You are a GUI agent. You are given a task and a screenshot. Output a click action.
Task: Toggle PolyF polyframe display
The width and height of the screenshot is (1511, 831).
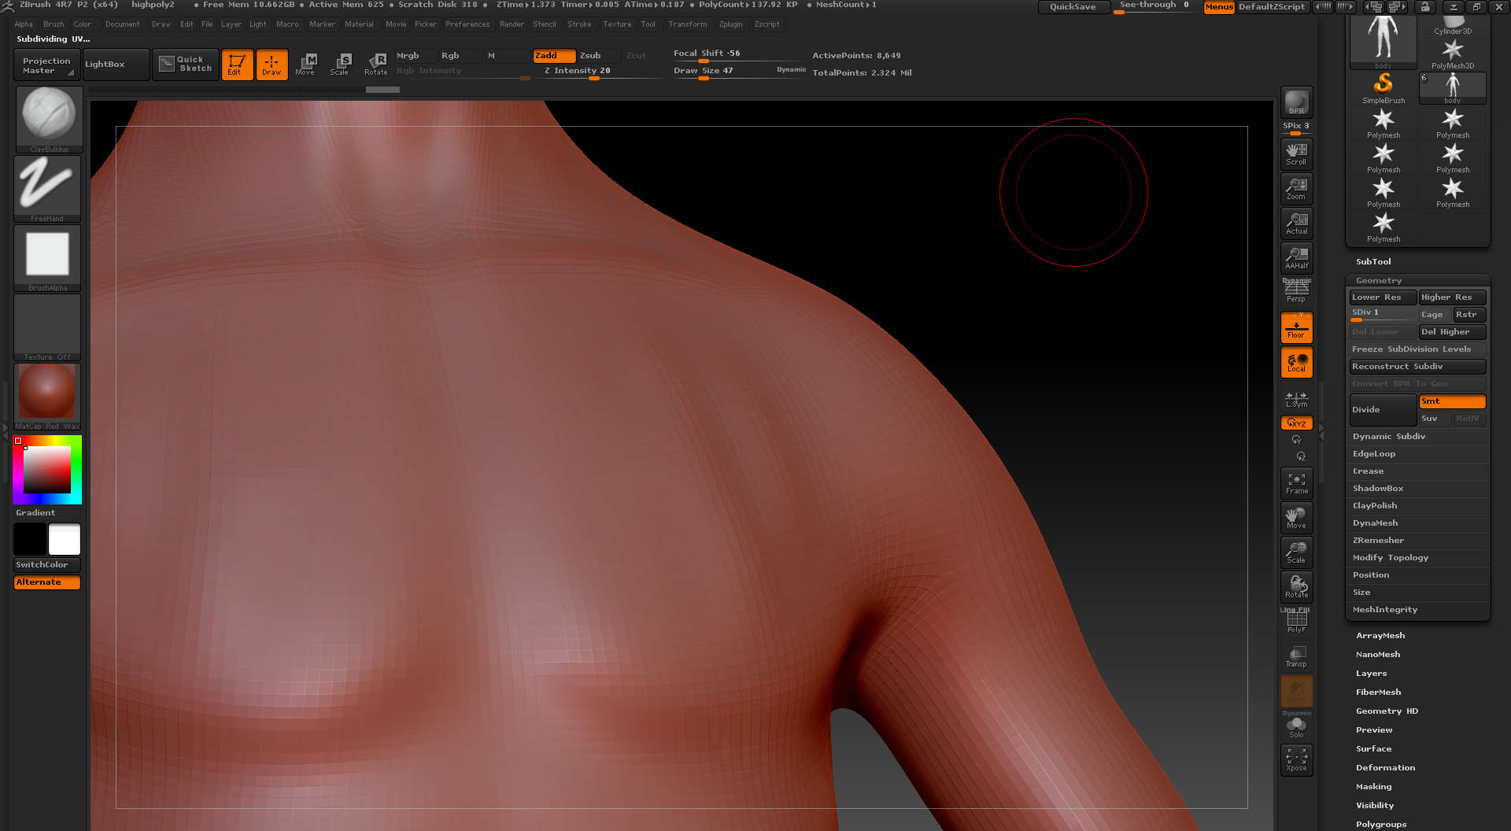tap(1296, 621)
